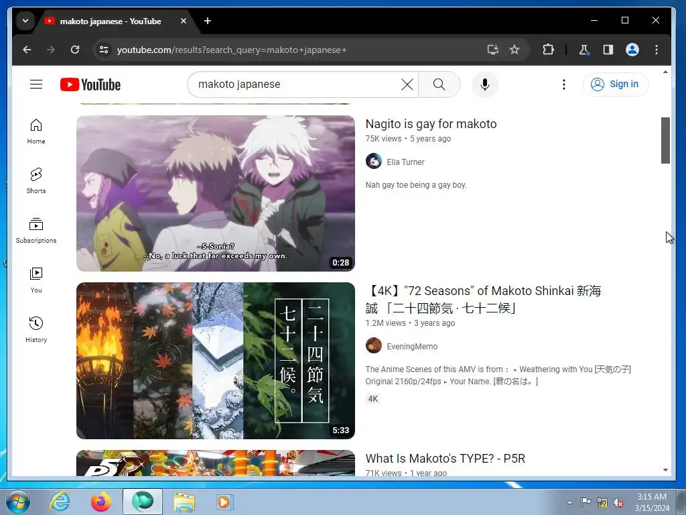Viewport: 686px width, 515px height.
Task: Open Chrome Labs flask icon
Action: pyautogui.click(x=584, y=50)
